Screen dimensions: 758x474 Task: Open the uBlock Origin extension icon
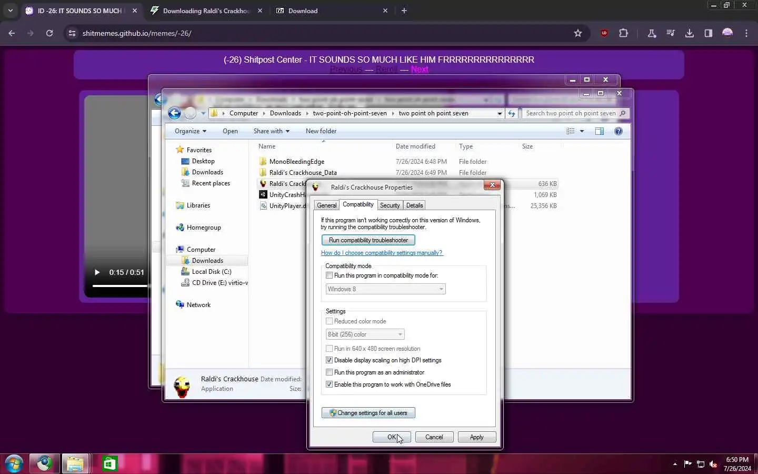tap(604, 33)
